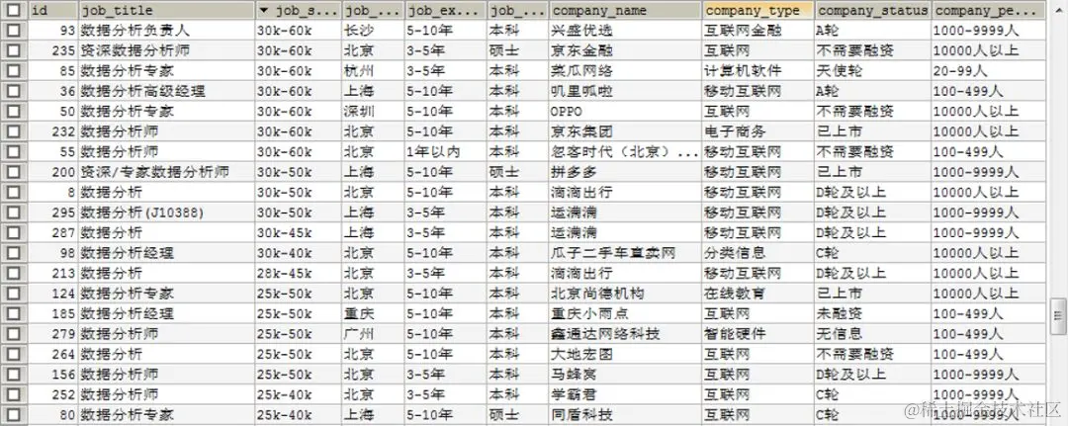Check the box for row id 213
This screenshot has height=426, width=1068.
click(x=14, y=273)
